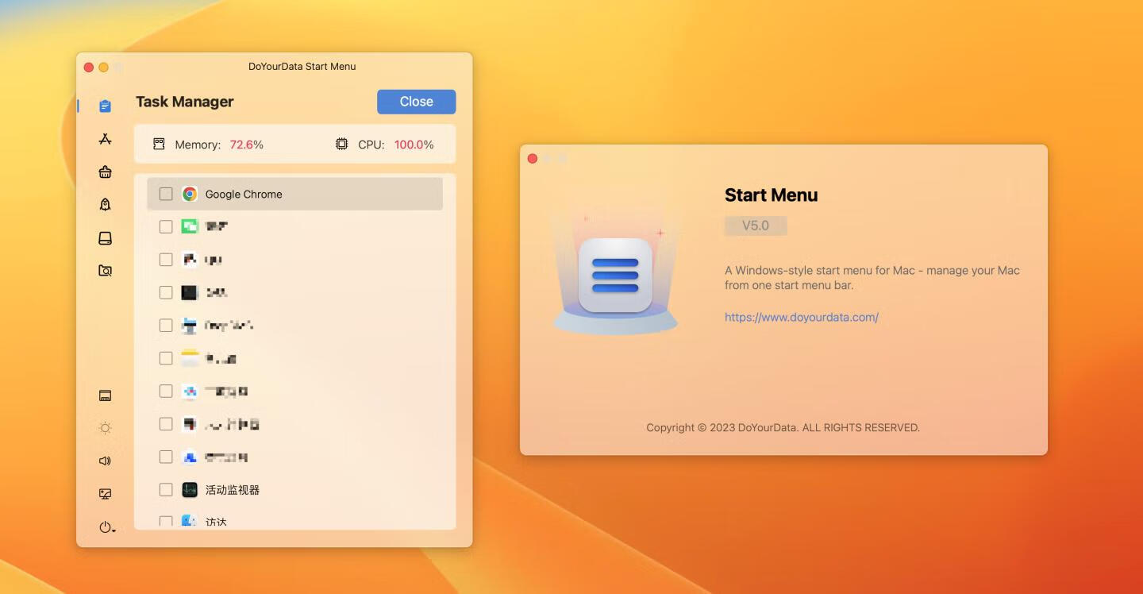Viewport: 1143px width, 594px height.
Task: Click the DoYourData Start Menu window title
Action: [x=302, y=67]
